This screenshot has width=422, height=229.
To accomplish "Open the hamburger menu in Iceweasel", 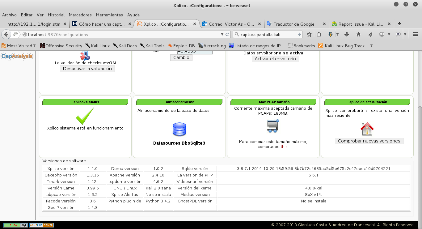I will pyautogui.click(x=416, y=34).
